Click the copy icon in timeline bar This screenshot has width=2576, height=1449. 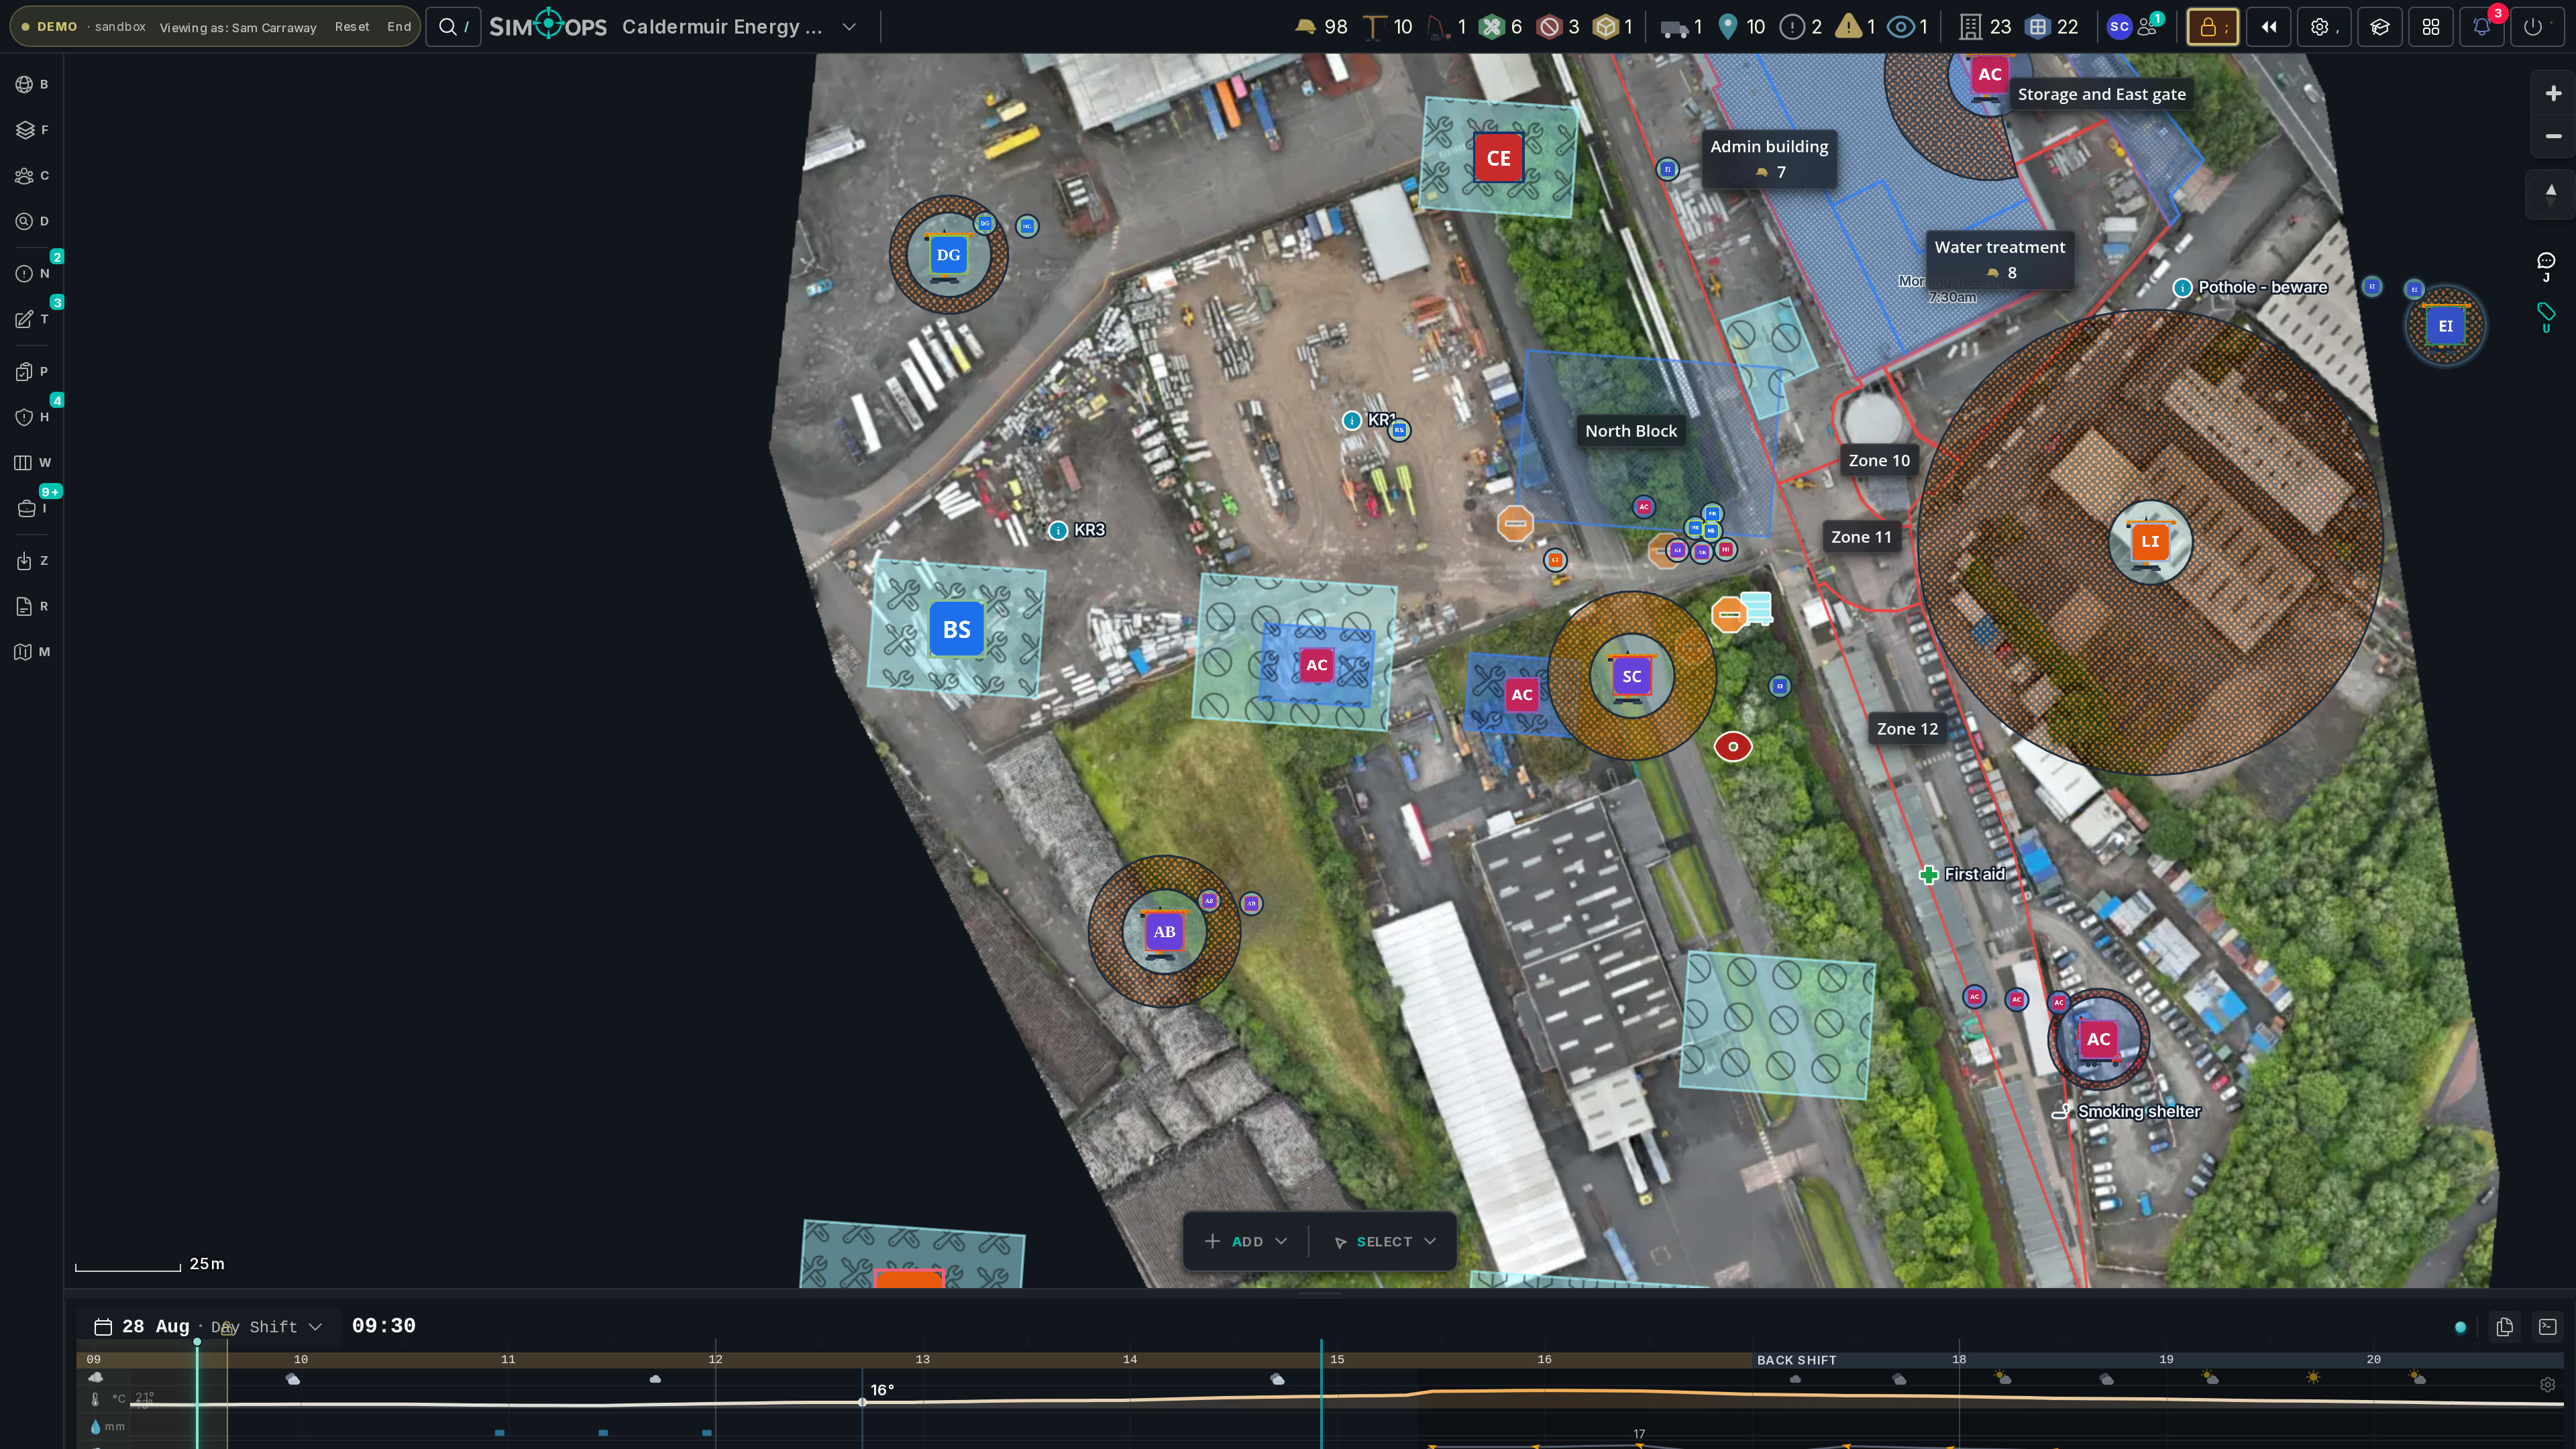(x=2505, y=1327)
